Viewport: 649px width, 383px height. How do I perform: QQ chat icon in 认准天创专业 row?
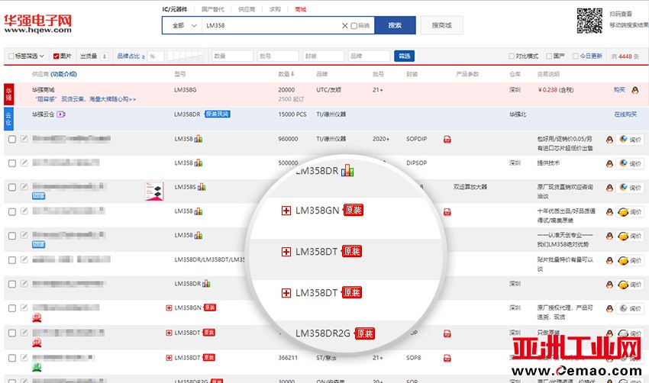(609, 237)
